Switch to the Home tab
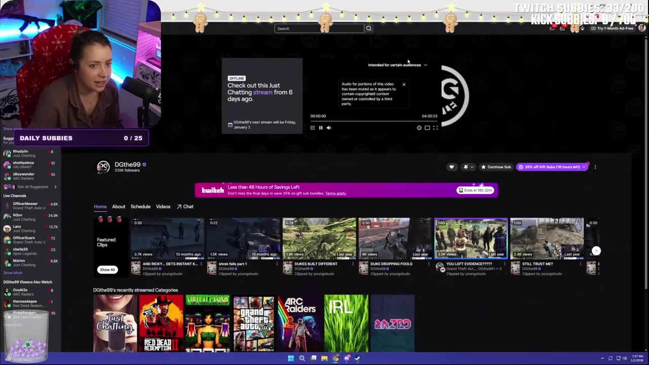Image resolution: width=649 pixels, height=365 pixels. (x=100, y=206)
